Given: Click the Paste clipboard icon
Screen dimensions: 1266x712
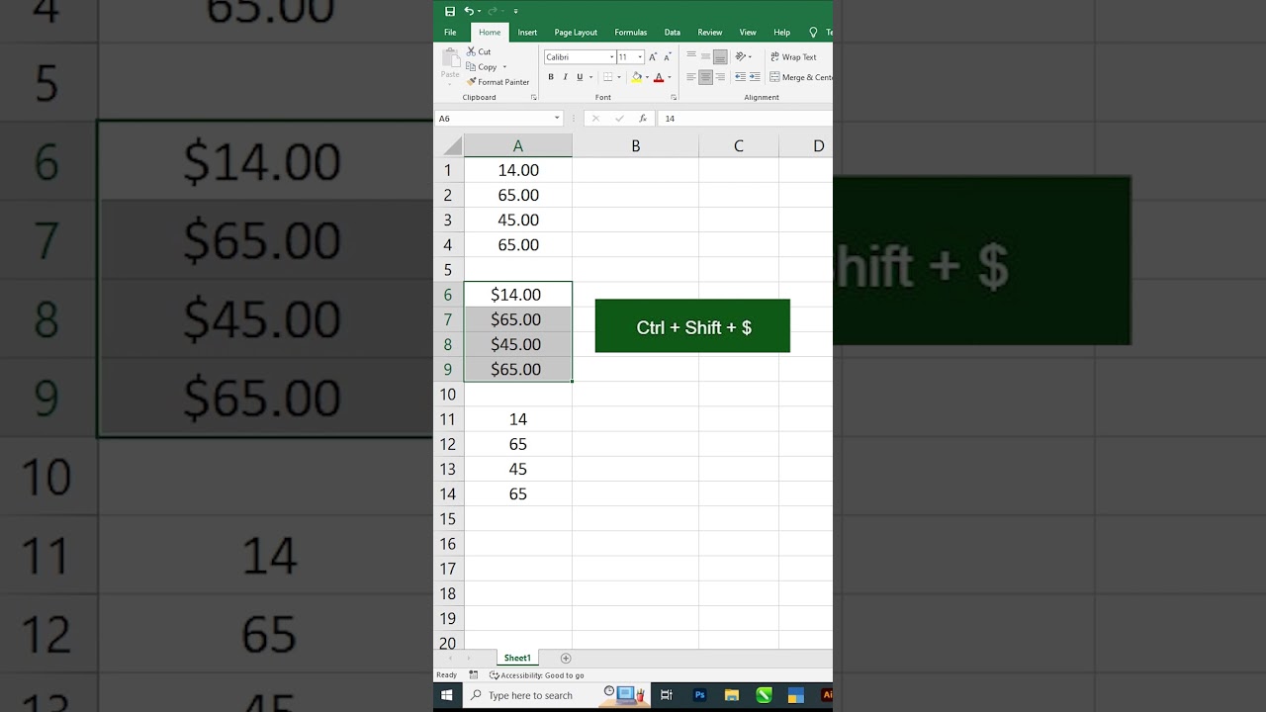Looking at the screenshot, I should pyautogui.click(x=451, y=58).
